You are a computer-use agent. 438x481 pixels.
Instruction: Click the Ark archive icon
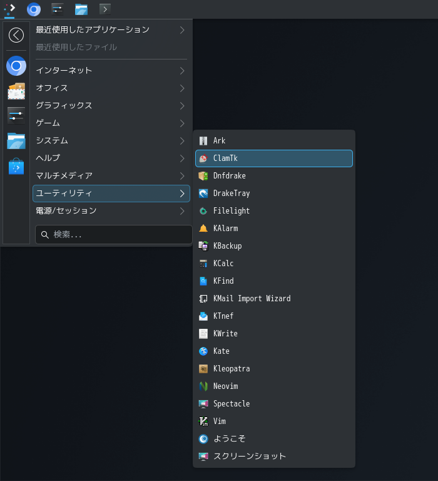[203, 141]
